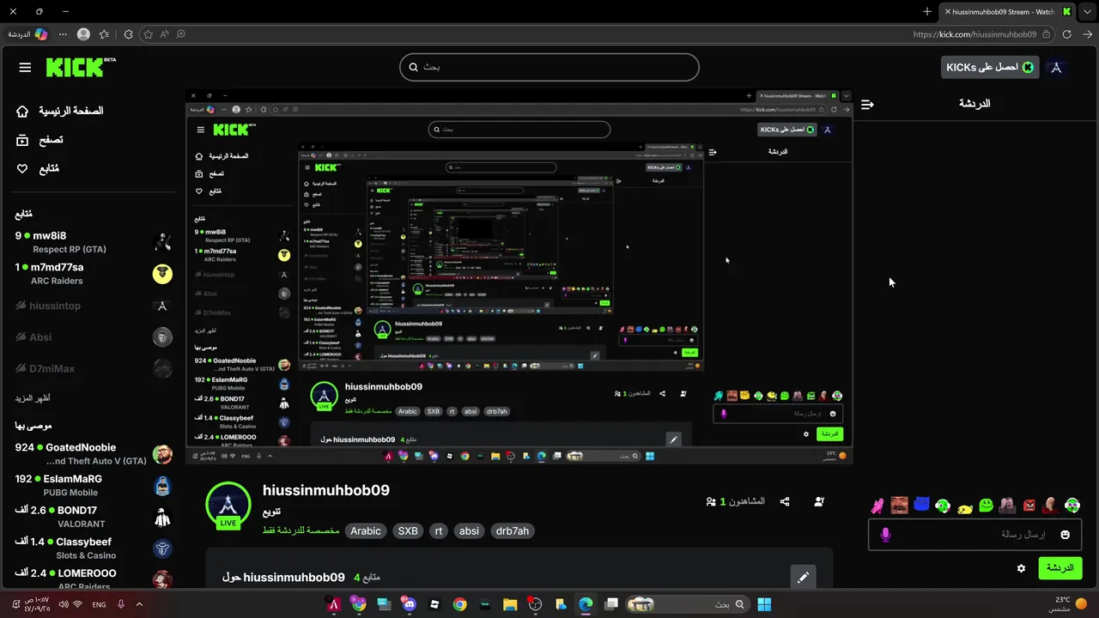1099x618 pixels.
Task: Click the stream video player
Action: [519, 276]
